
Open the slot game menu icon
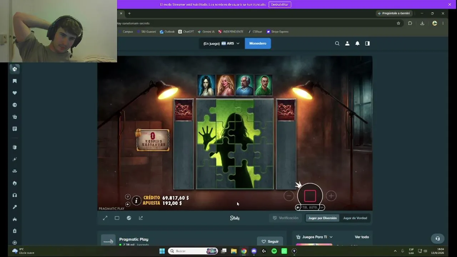128,197
